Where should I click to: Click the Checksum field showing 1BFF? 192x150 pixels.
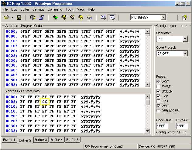coord(162,126)
